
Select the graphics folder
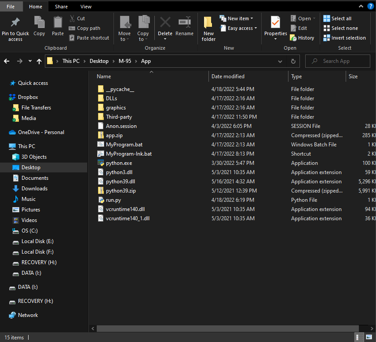coord(116,108)
